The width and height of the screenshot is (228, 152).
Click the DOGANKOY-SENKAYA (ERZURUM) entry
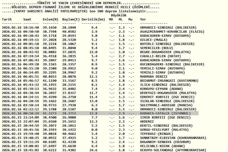(x=165, y=142)
